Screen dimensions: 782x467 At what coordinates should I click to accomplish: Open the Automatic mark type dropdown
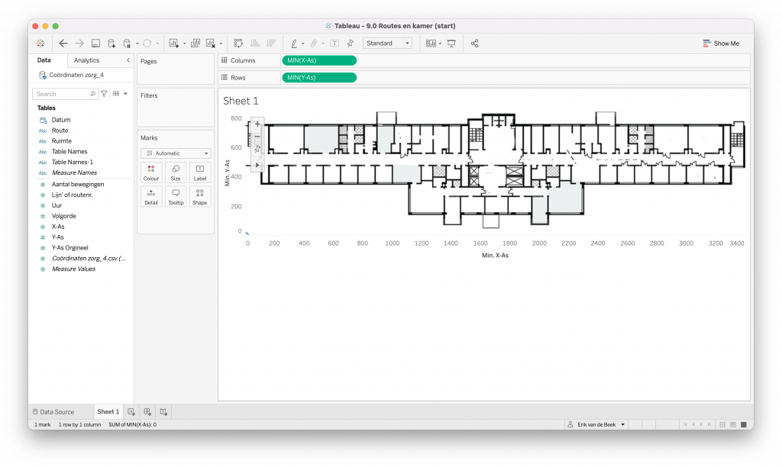click(x=175, y=153)
